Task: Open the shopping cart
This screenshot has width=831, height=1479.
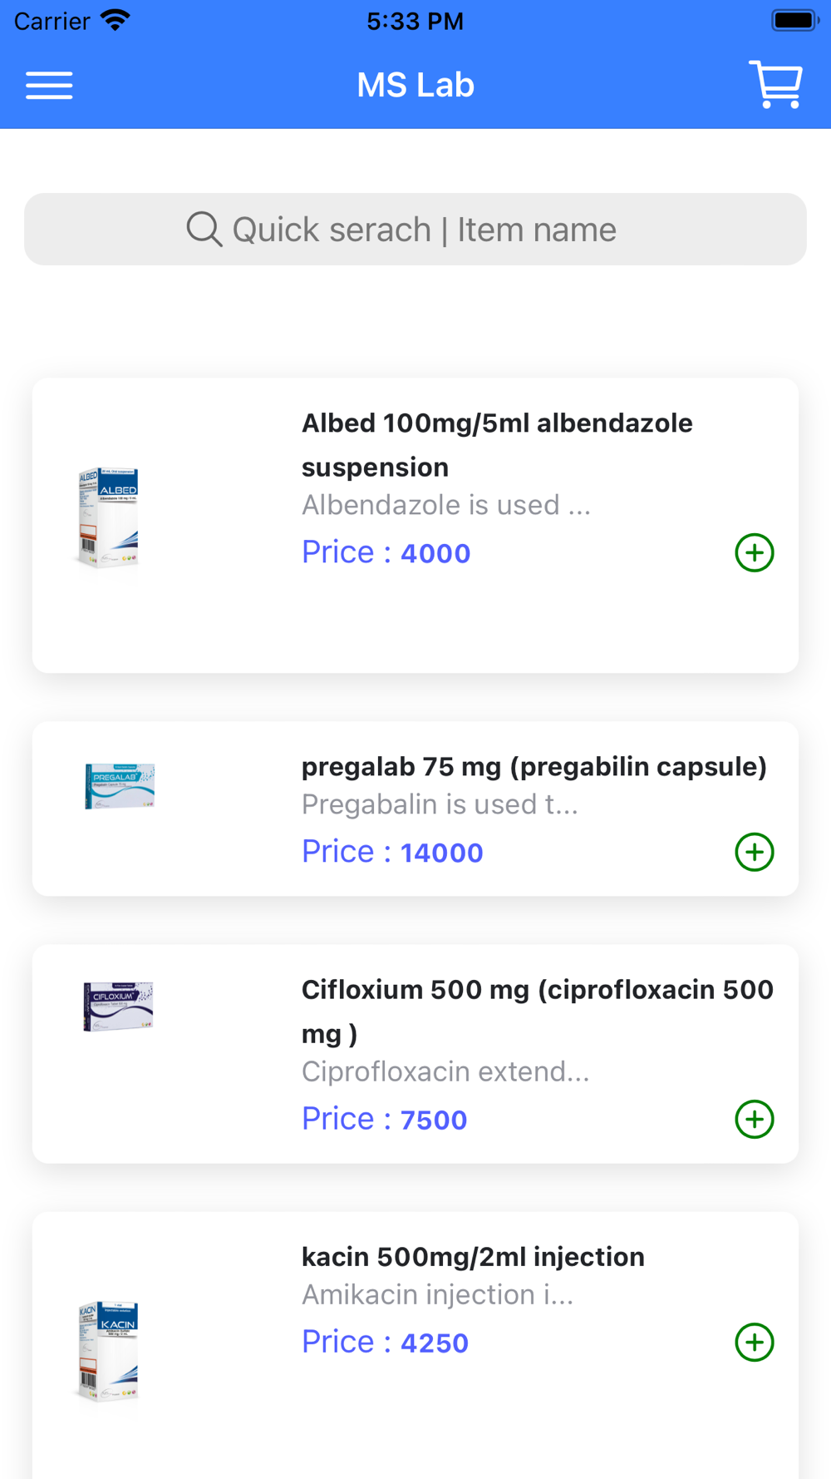Action: 776,84
